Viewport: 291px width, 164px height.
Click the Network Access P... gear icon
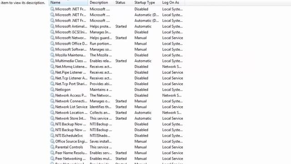[52, 95]
